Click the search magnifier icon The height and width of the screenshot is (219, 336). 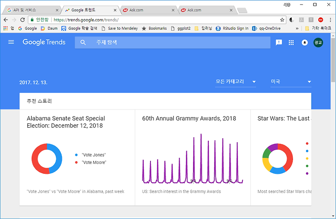click(83, 42)
